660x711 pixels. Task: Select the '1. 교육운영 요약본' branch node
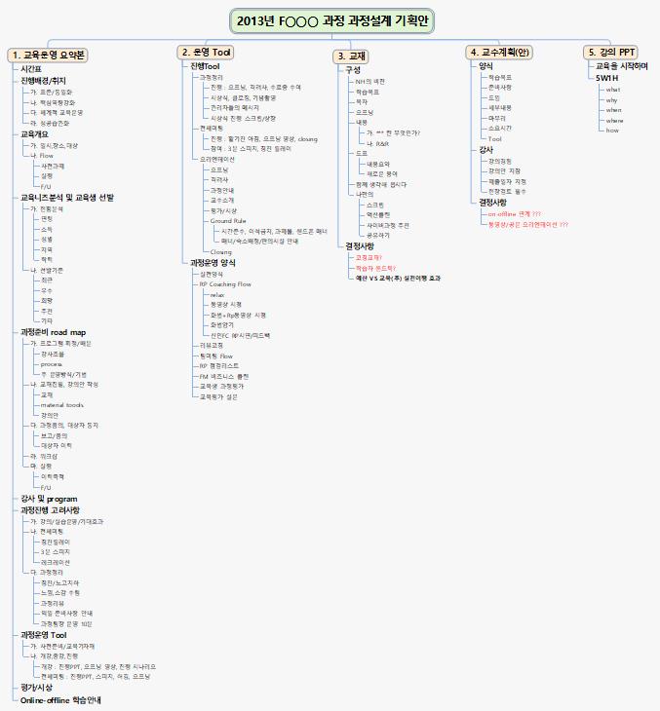tap(50, 54)
